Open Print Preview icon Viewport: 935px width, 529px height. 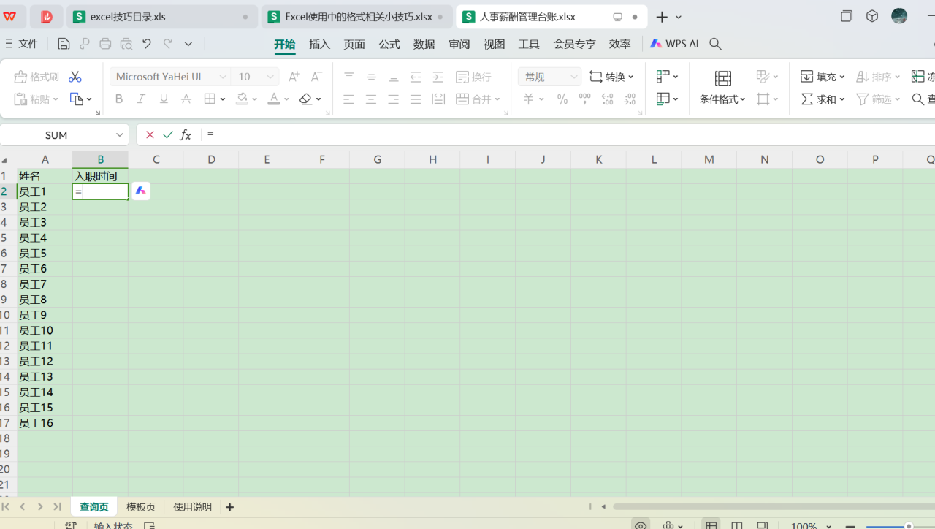126,44
